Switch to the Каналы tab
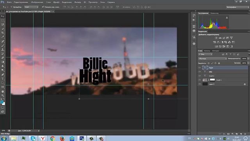 pos(207,51)
